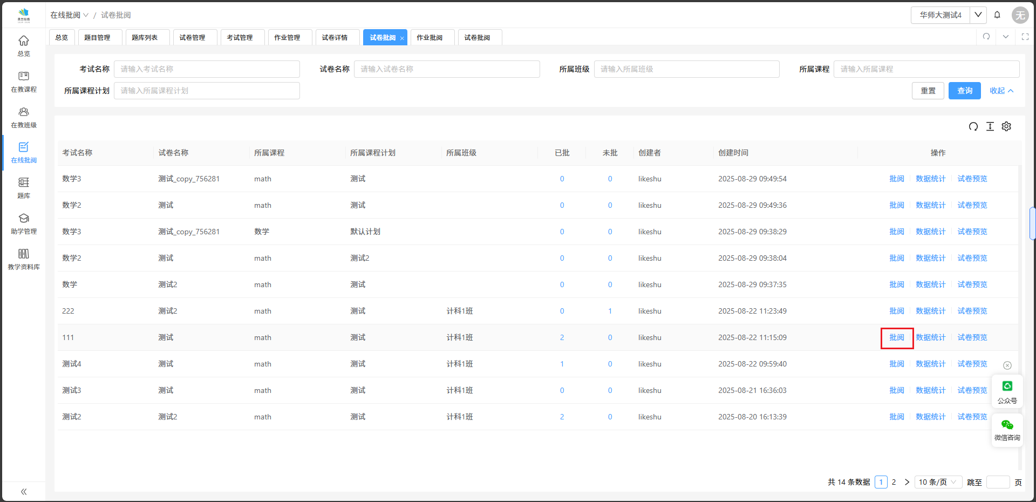Click the blue 查询 button

pos(964,91)
